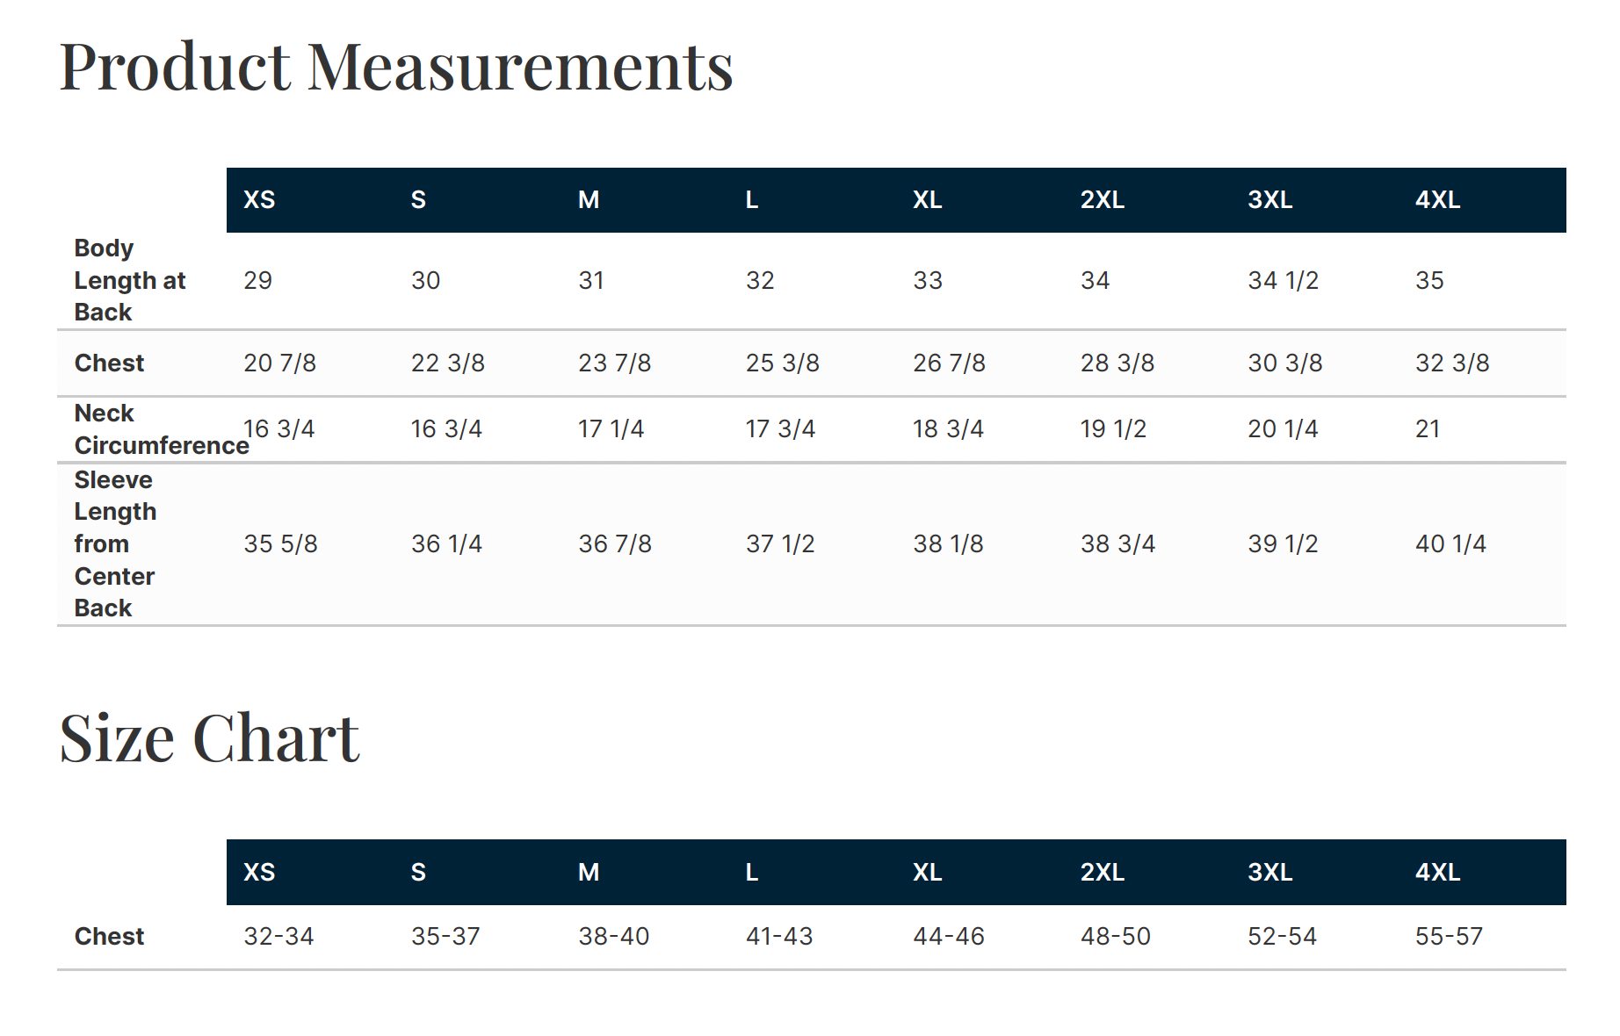Click the Size Chart heading
The height and width of the screenshot is (1036, 1620).
point(209,738)
